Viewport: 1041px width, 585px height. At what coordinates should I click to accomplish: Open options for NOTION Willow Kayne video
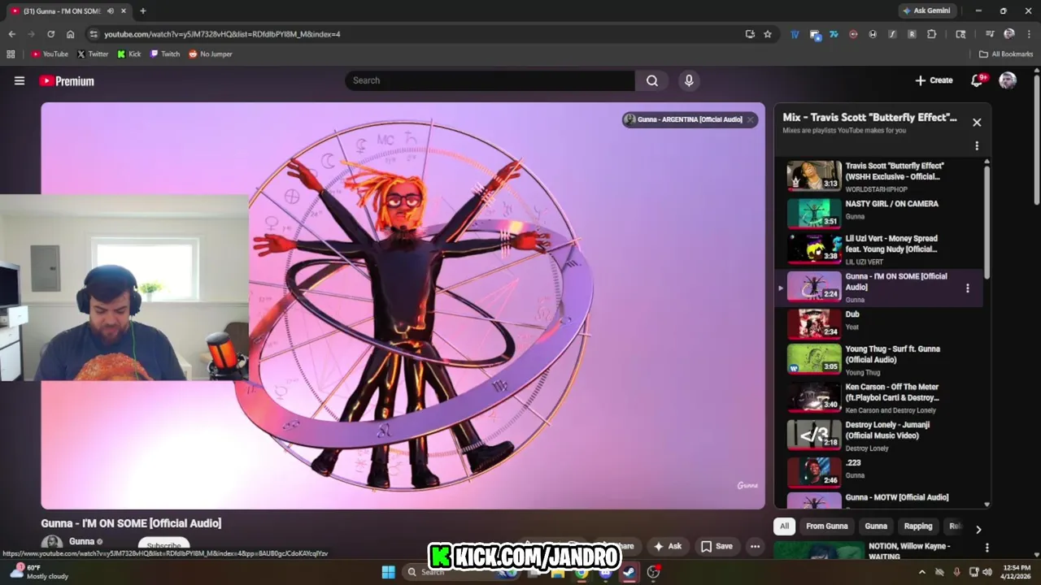pos(987,548)
